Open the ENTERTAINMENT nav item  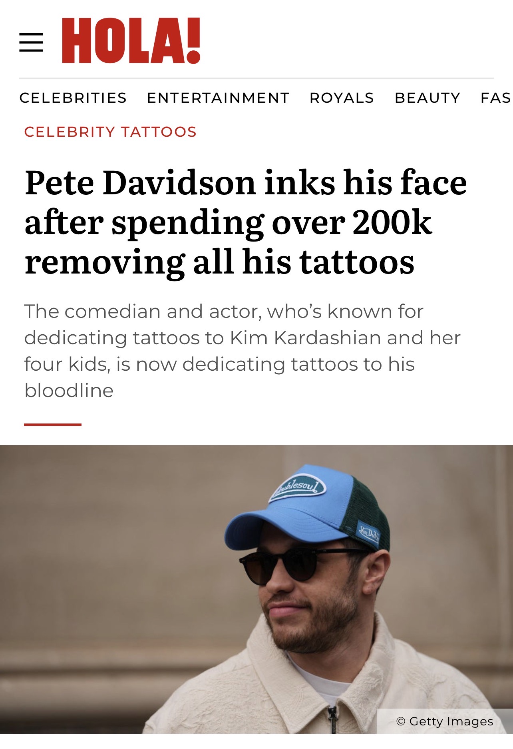point(218,98)
